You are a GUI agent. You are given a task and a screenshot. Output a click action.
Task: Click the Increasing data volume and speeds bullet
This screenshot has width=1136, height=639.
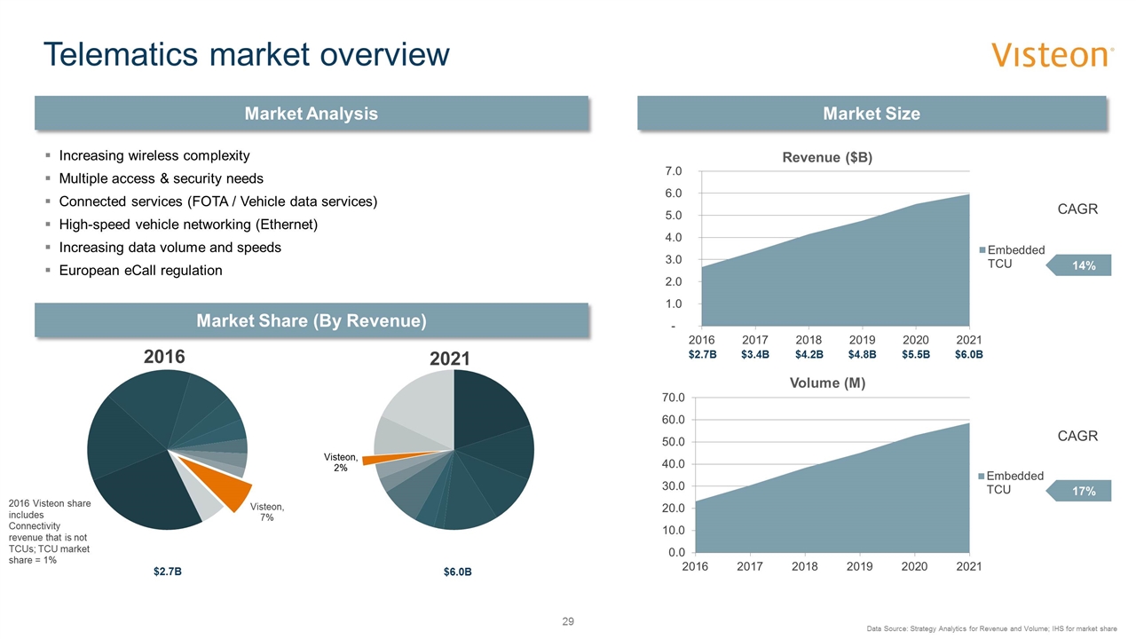(x=170, y=248)
